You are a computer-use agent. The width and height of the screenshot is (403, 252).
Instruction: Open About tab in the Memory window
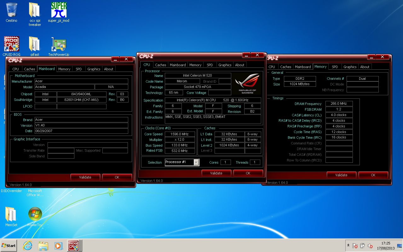click(365, 67)
